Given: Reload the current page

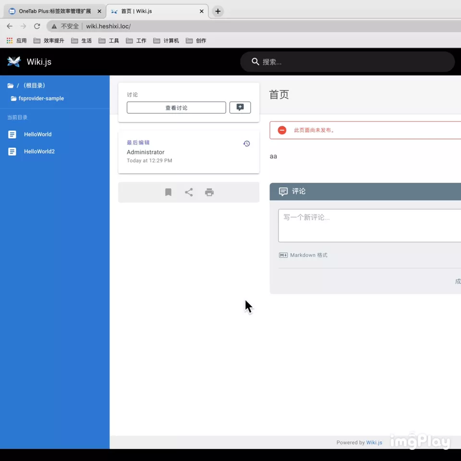Looking at the screenshot, I should (x=37, y=26).
